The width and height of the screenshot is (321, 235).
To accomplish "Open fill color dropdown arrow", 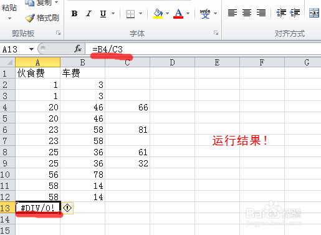I will click(168, 14).
